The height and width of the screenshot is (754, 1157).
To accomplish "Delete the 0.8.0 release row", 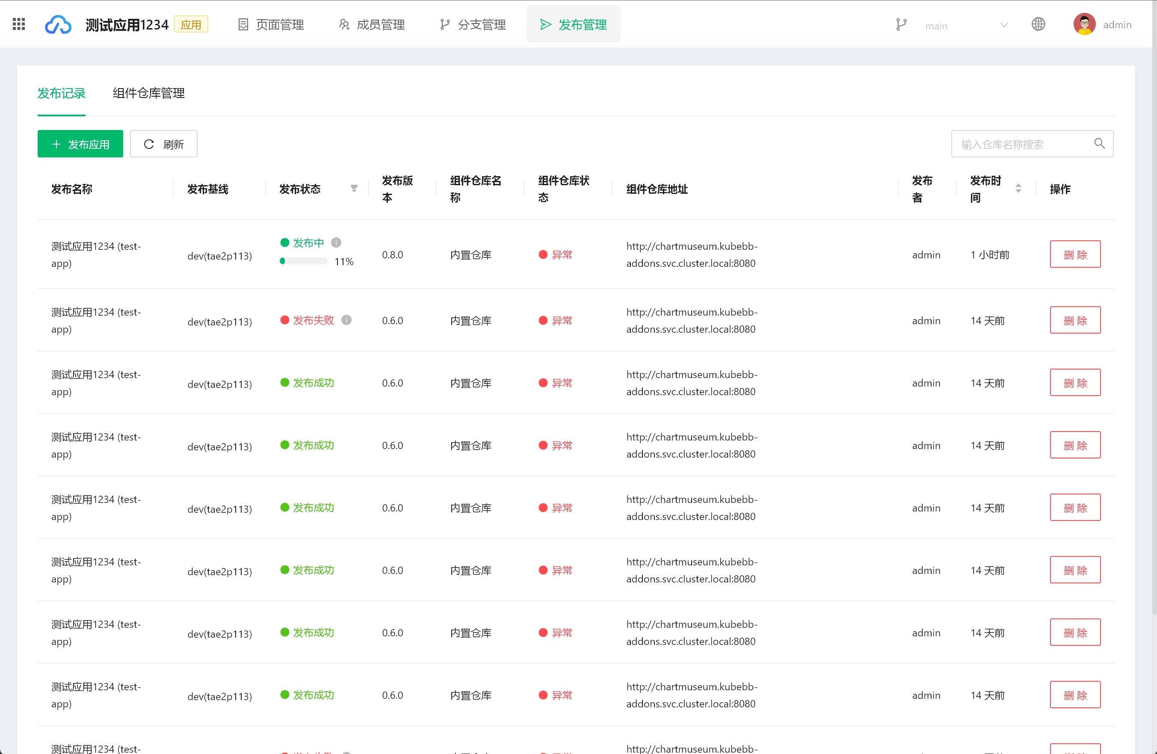I will click(1075, 254).
